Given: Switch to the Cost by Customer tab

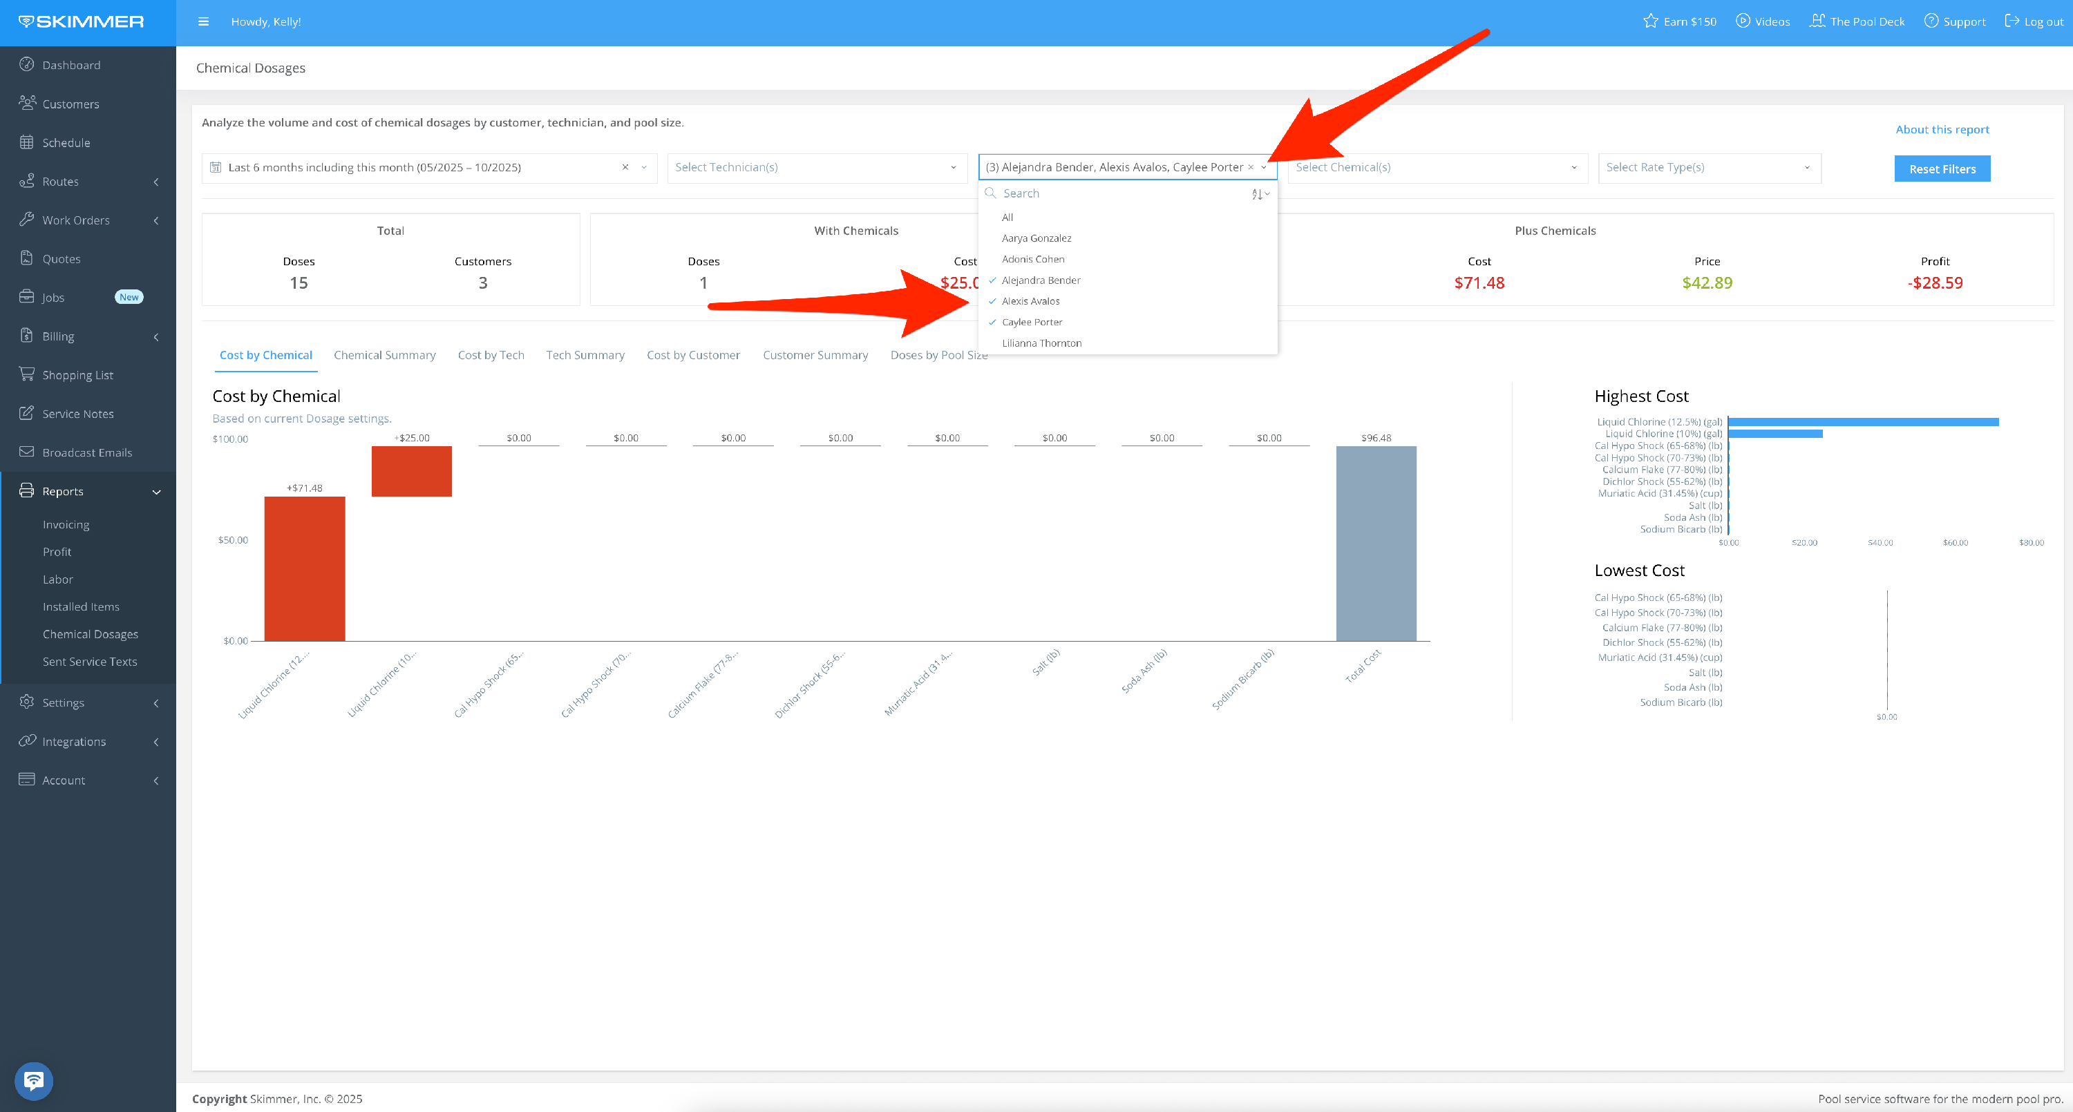Looking at the screenshot, I should point(693,355).
